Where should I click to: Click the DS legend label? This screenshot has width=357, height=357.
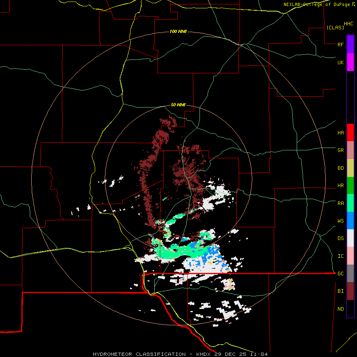click(x=340, y=238)
